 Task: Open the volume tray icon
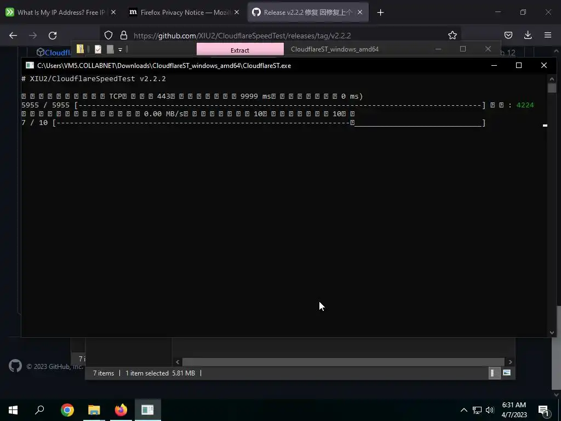(490, 410)
